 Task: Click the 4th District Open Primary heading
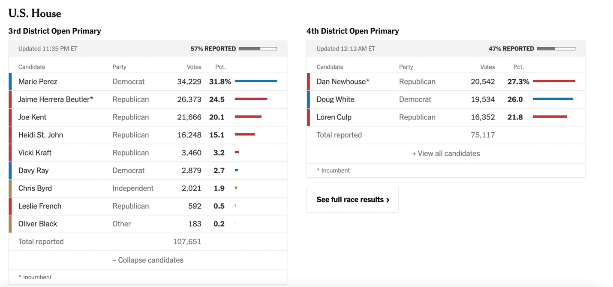(352, 31)
